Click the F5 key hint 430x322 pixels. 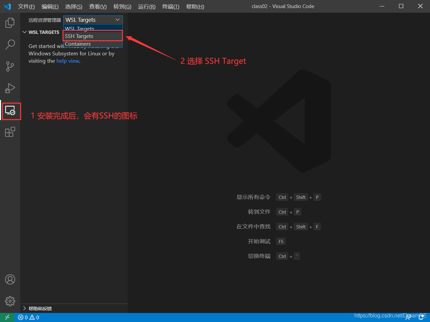pyautogui.click(x=281, y=241)
